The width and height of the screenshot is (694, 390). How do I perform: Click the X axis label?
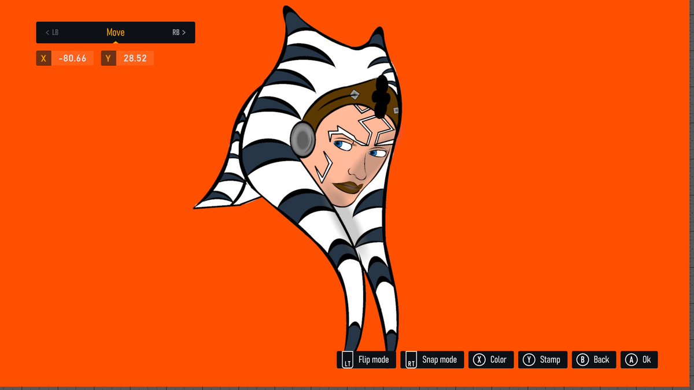click(x=43, y=58)
